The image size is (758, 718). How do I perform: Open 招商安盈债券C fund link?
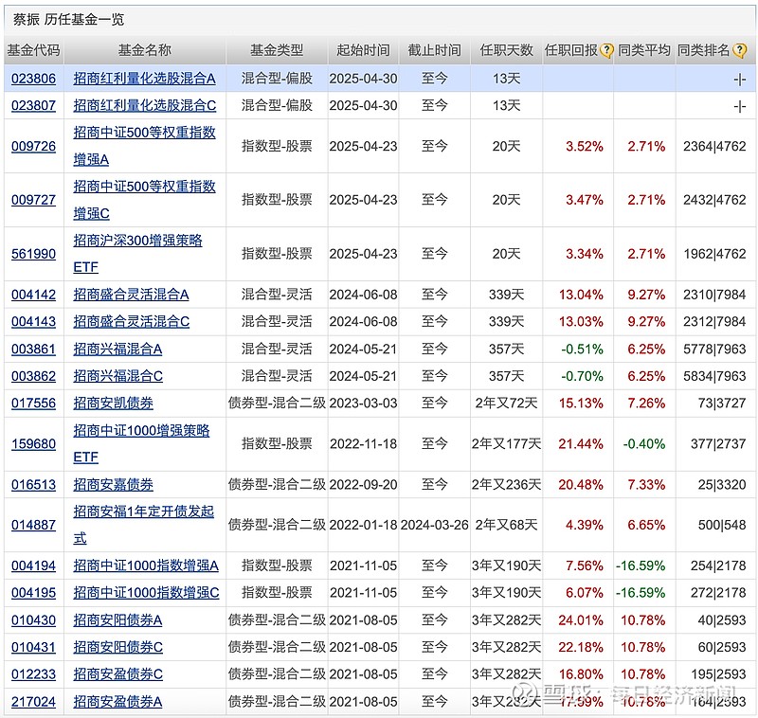[117, 674]
